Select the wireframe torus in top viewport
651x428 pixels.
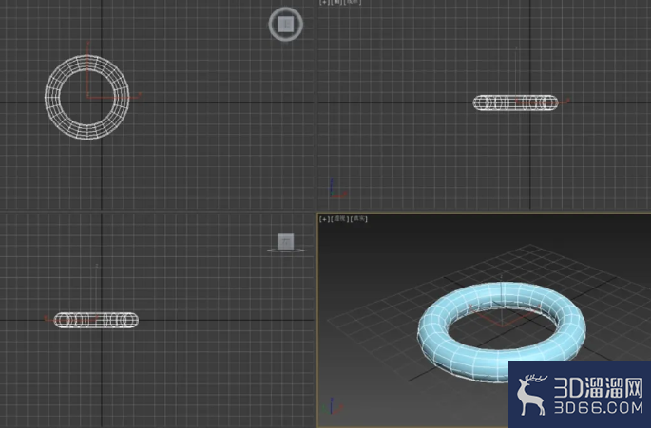tap(52, 98)
